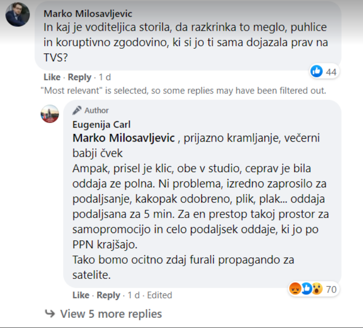Viewport: 363px width, 328px height.
Task: Open Marko Milosavljevic name link on top comment
Action: click(87, 14)
